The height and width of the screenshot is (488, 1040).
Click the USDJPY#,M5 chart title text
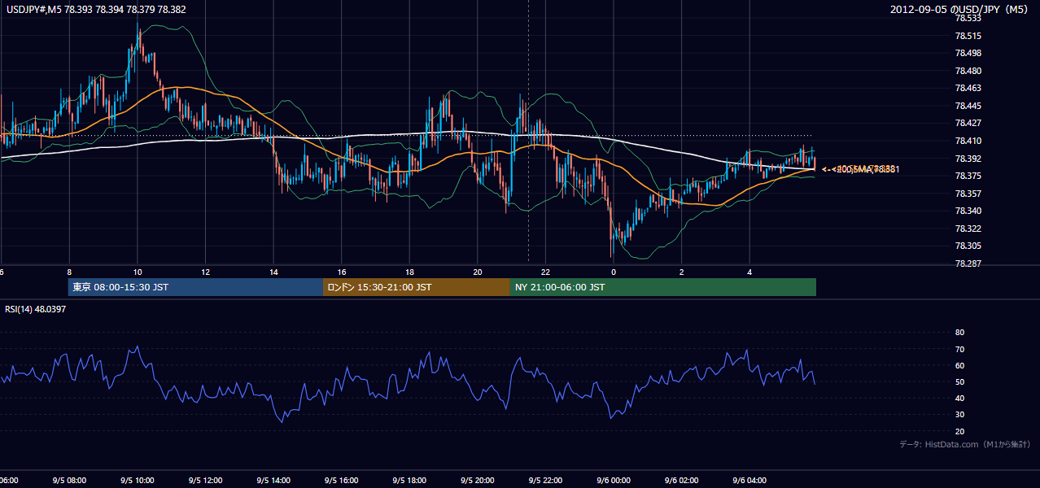(x=96, y=10)
